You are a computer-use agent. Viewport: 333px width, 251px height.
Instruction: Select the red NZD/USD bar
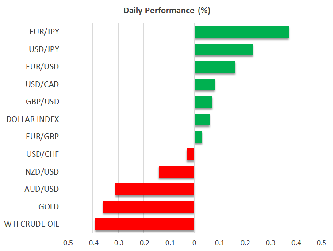176,172
